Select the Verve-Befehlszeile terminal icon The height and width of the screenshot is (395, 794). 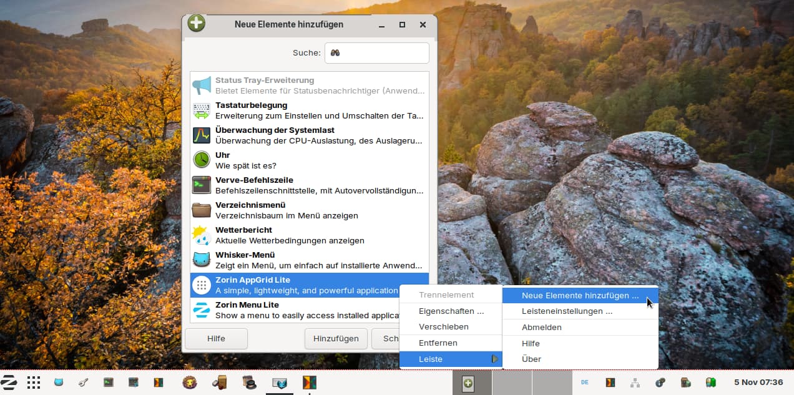pos(201,185)
